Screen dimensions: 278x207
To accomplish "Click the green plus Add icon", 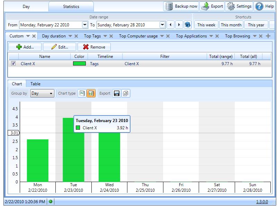I will 19,47.
